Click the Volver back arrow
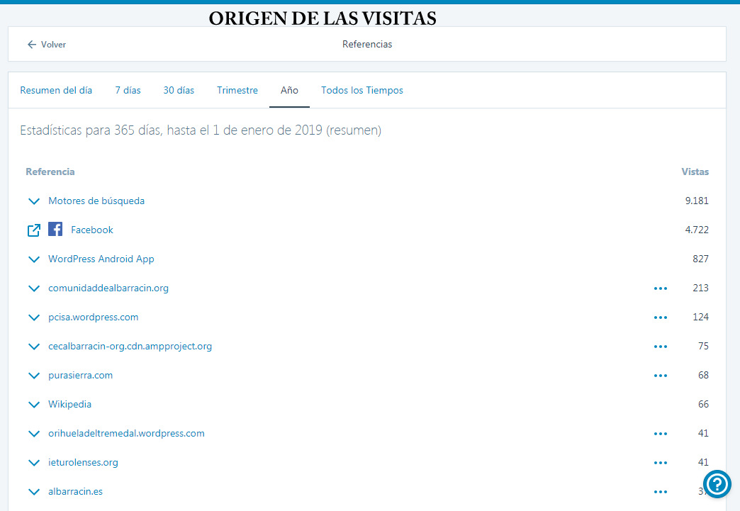Screen dimensions: 740x511 pos(32,45)
